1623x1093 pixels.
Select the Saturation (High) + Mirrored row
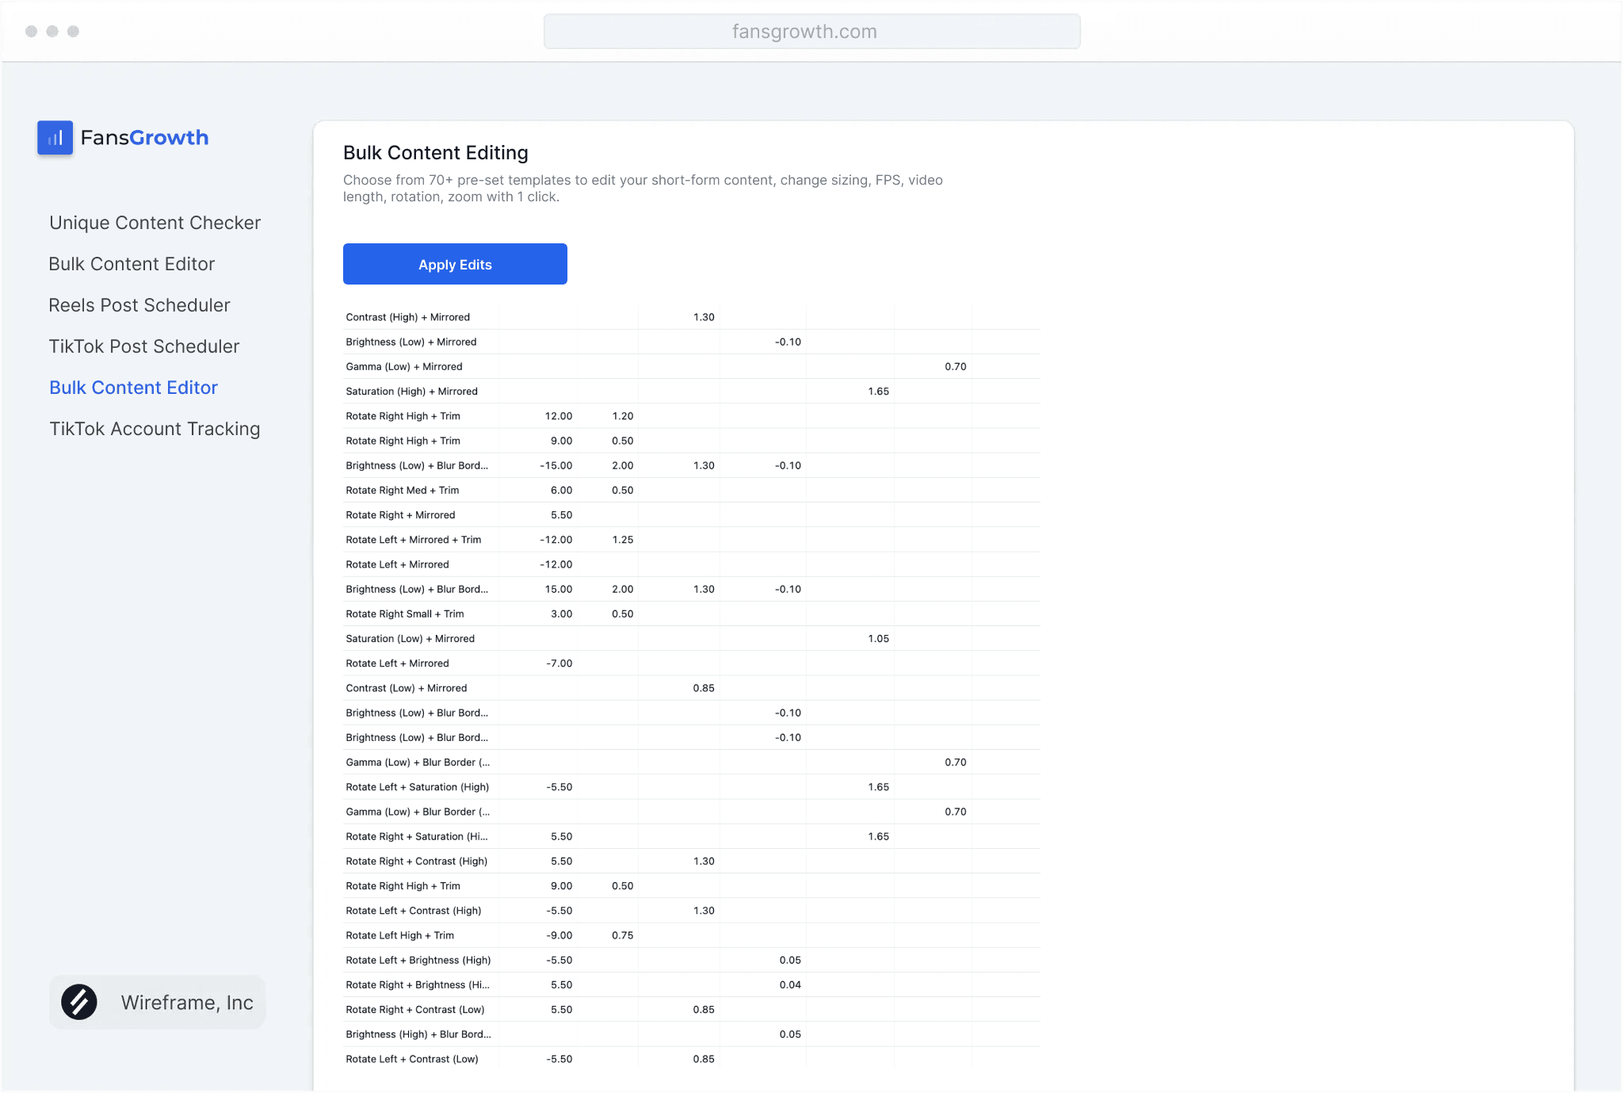(412, 392)
